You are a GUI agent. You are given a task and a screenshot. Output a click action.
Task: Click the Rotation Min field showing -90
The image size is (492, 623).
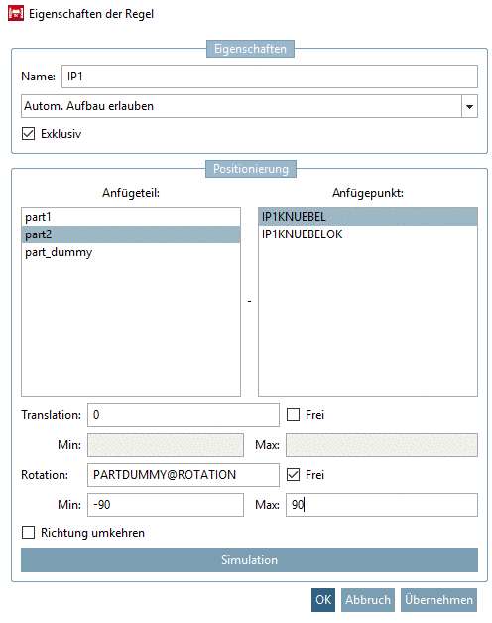click(x=166, y=505)
